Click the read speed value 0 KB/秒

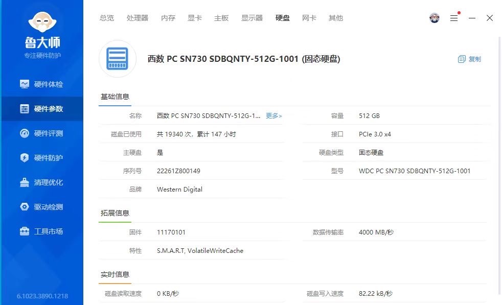click(x=168, y=293)
